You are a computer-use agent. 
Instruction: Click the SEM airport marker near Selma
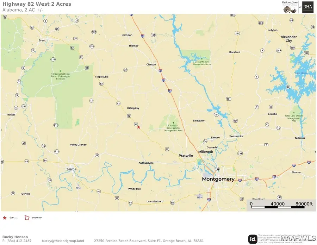coord(78,187)
